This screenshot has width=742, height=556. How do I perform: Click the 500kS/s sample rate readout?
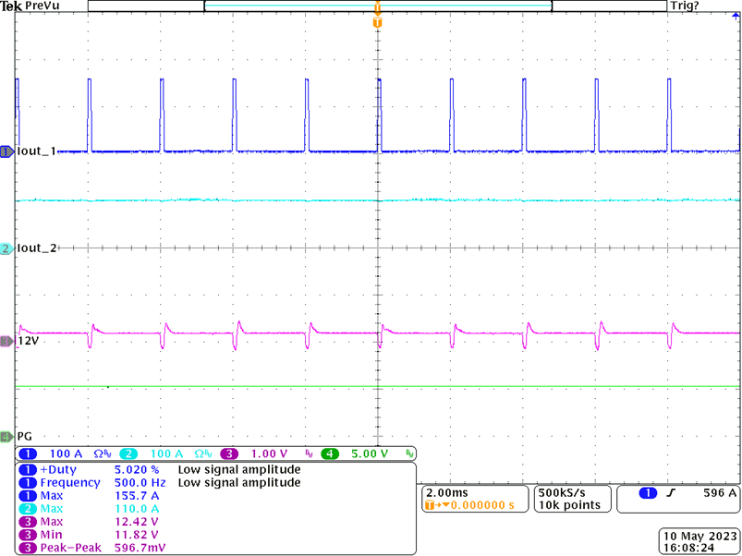click(x=562, y=492)
